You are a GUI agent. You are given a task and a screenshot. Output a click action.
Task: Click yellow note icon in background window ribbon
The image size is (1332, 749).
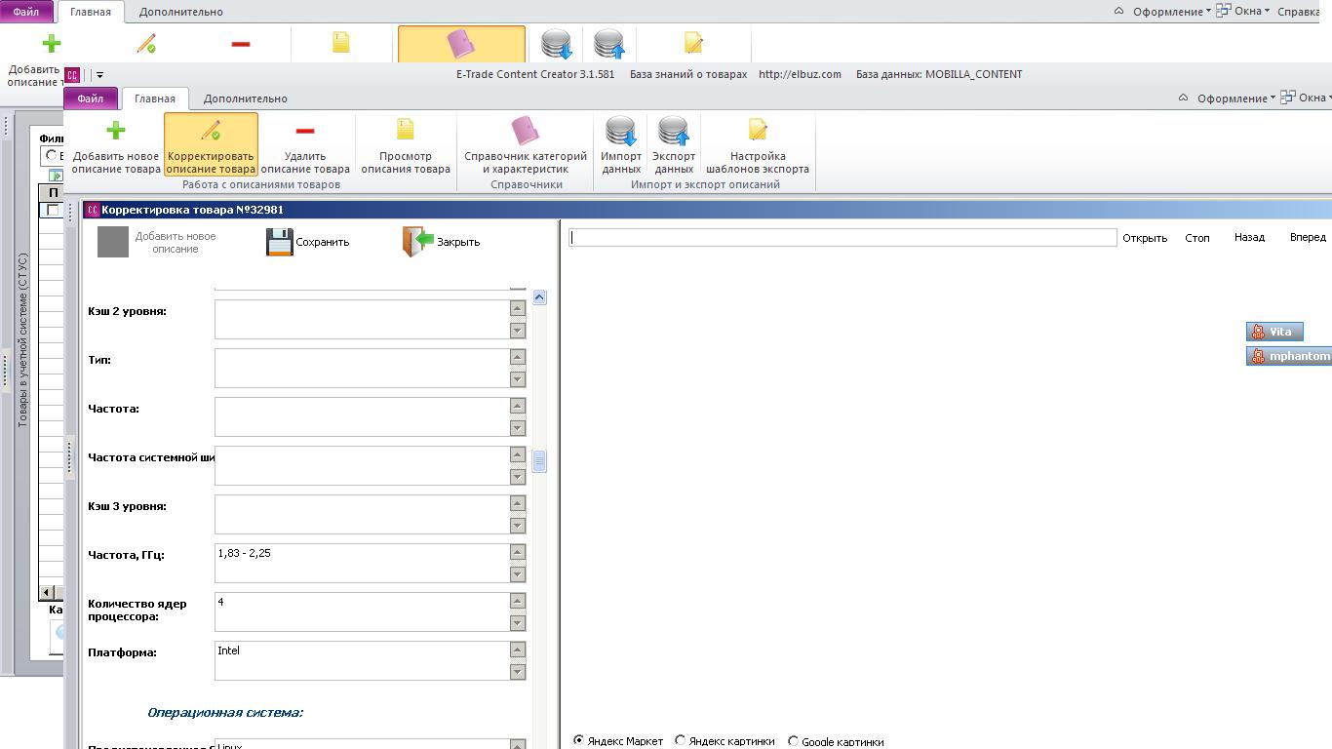point(340,42)
